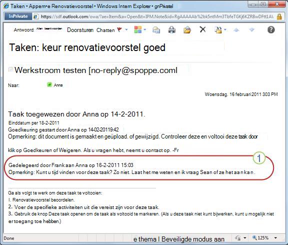Click the small icon before Werkstroom testen
Image resolution: width=288 pixels, height=245 pixels.
click(x=10, y=69)
